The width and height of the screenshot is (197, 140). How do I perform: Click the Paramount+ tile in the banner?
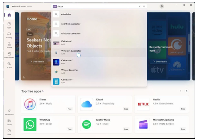[177, 66]
